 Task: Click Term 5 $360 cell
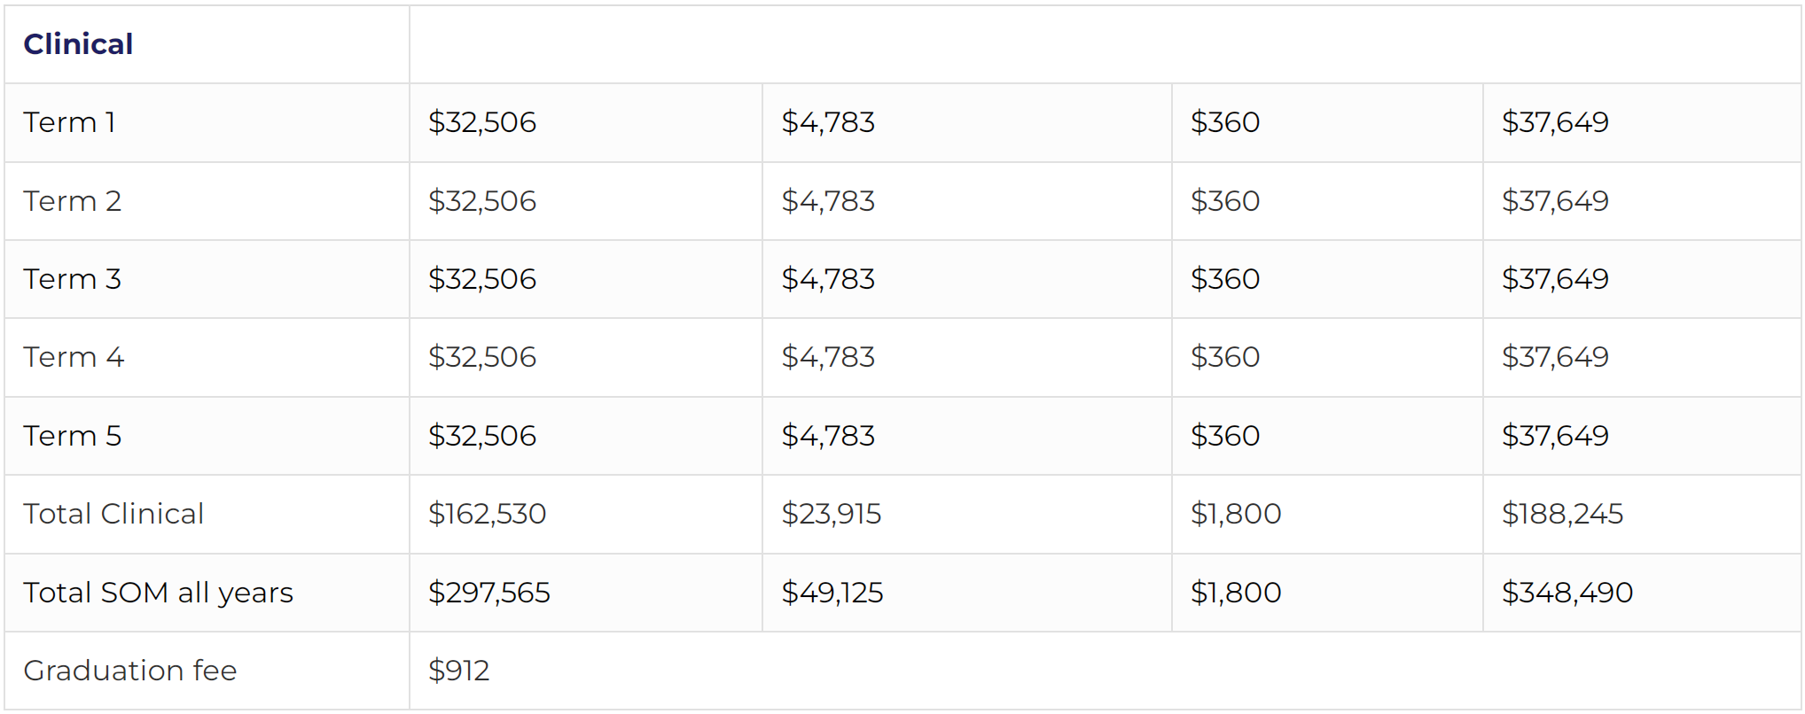click(1225, 436)
